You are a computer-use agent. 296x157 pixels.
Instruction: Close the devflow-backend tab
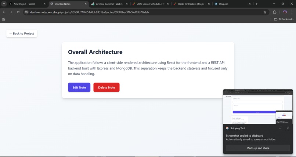tap(126, 4)
